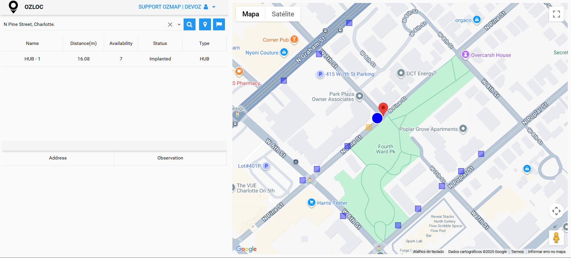
Task: Click the Harris Teeter shopping icon
Action: [312, 203]
